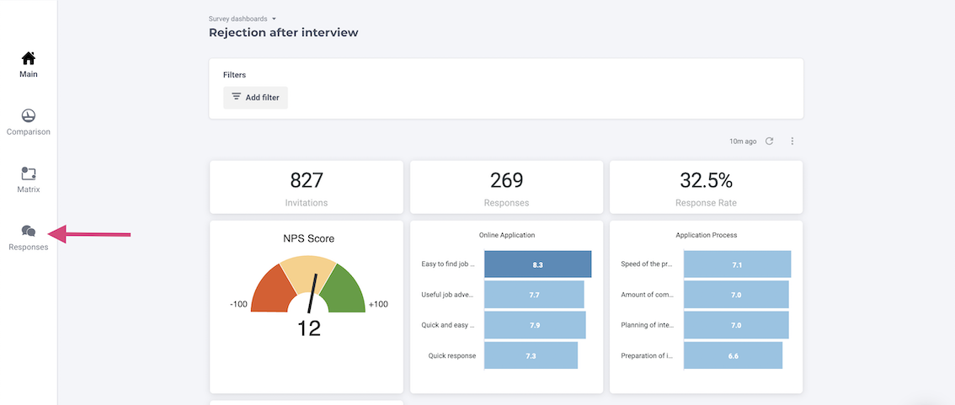Viewport: 955px width, 405px height.
Task: Select the Responses sidebar label
Action: (29, 248)
